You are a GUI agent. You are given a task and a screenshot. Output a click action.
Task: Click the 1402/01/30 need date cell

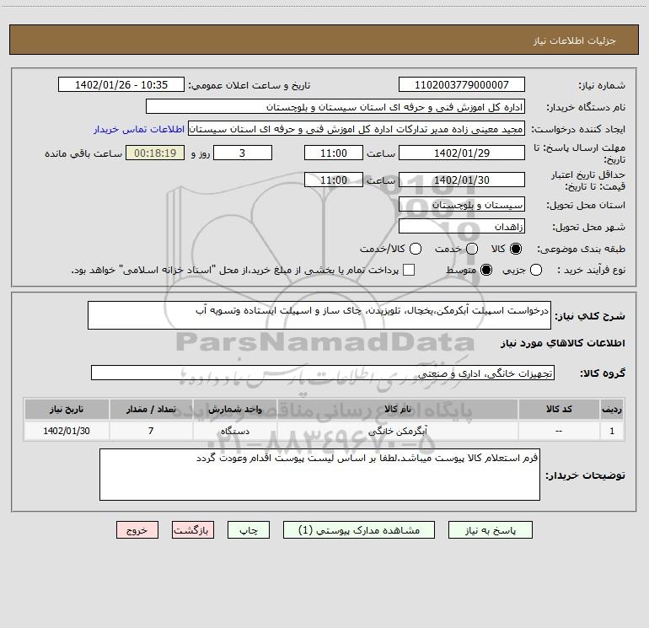[67, 431]
